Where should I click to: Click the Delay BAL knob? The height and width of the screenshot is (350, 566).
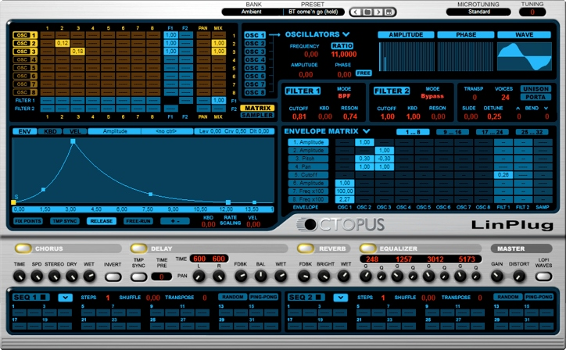pyautogui.click(x=260, y=277)
